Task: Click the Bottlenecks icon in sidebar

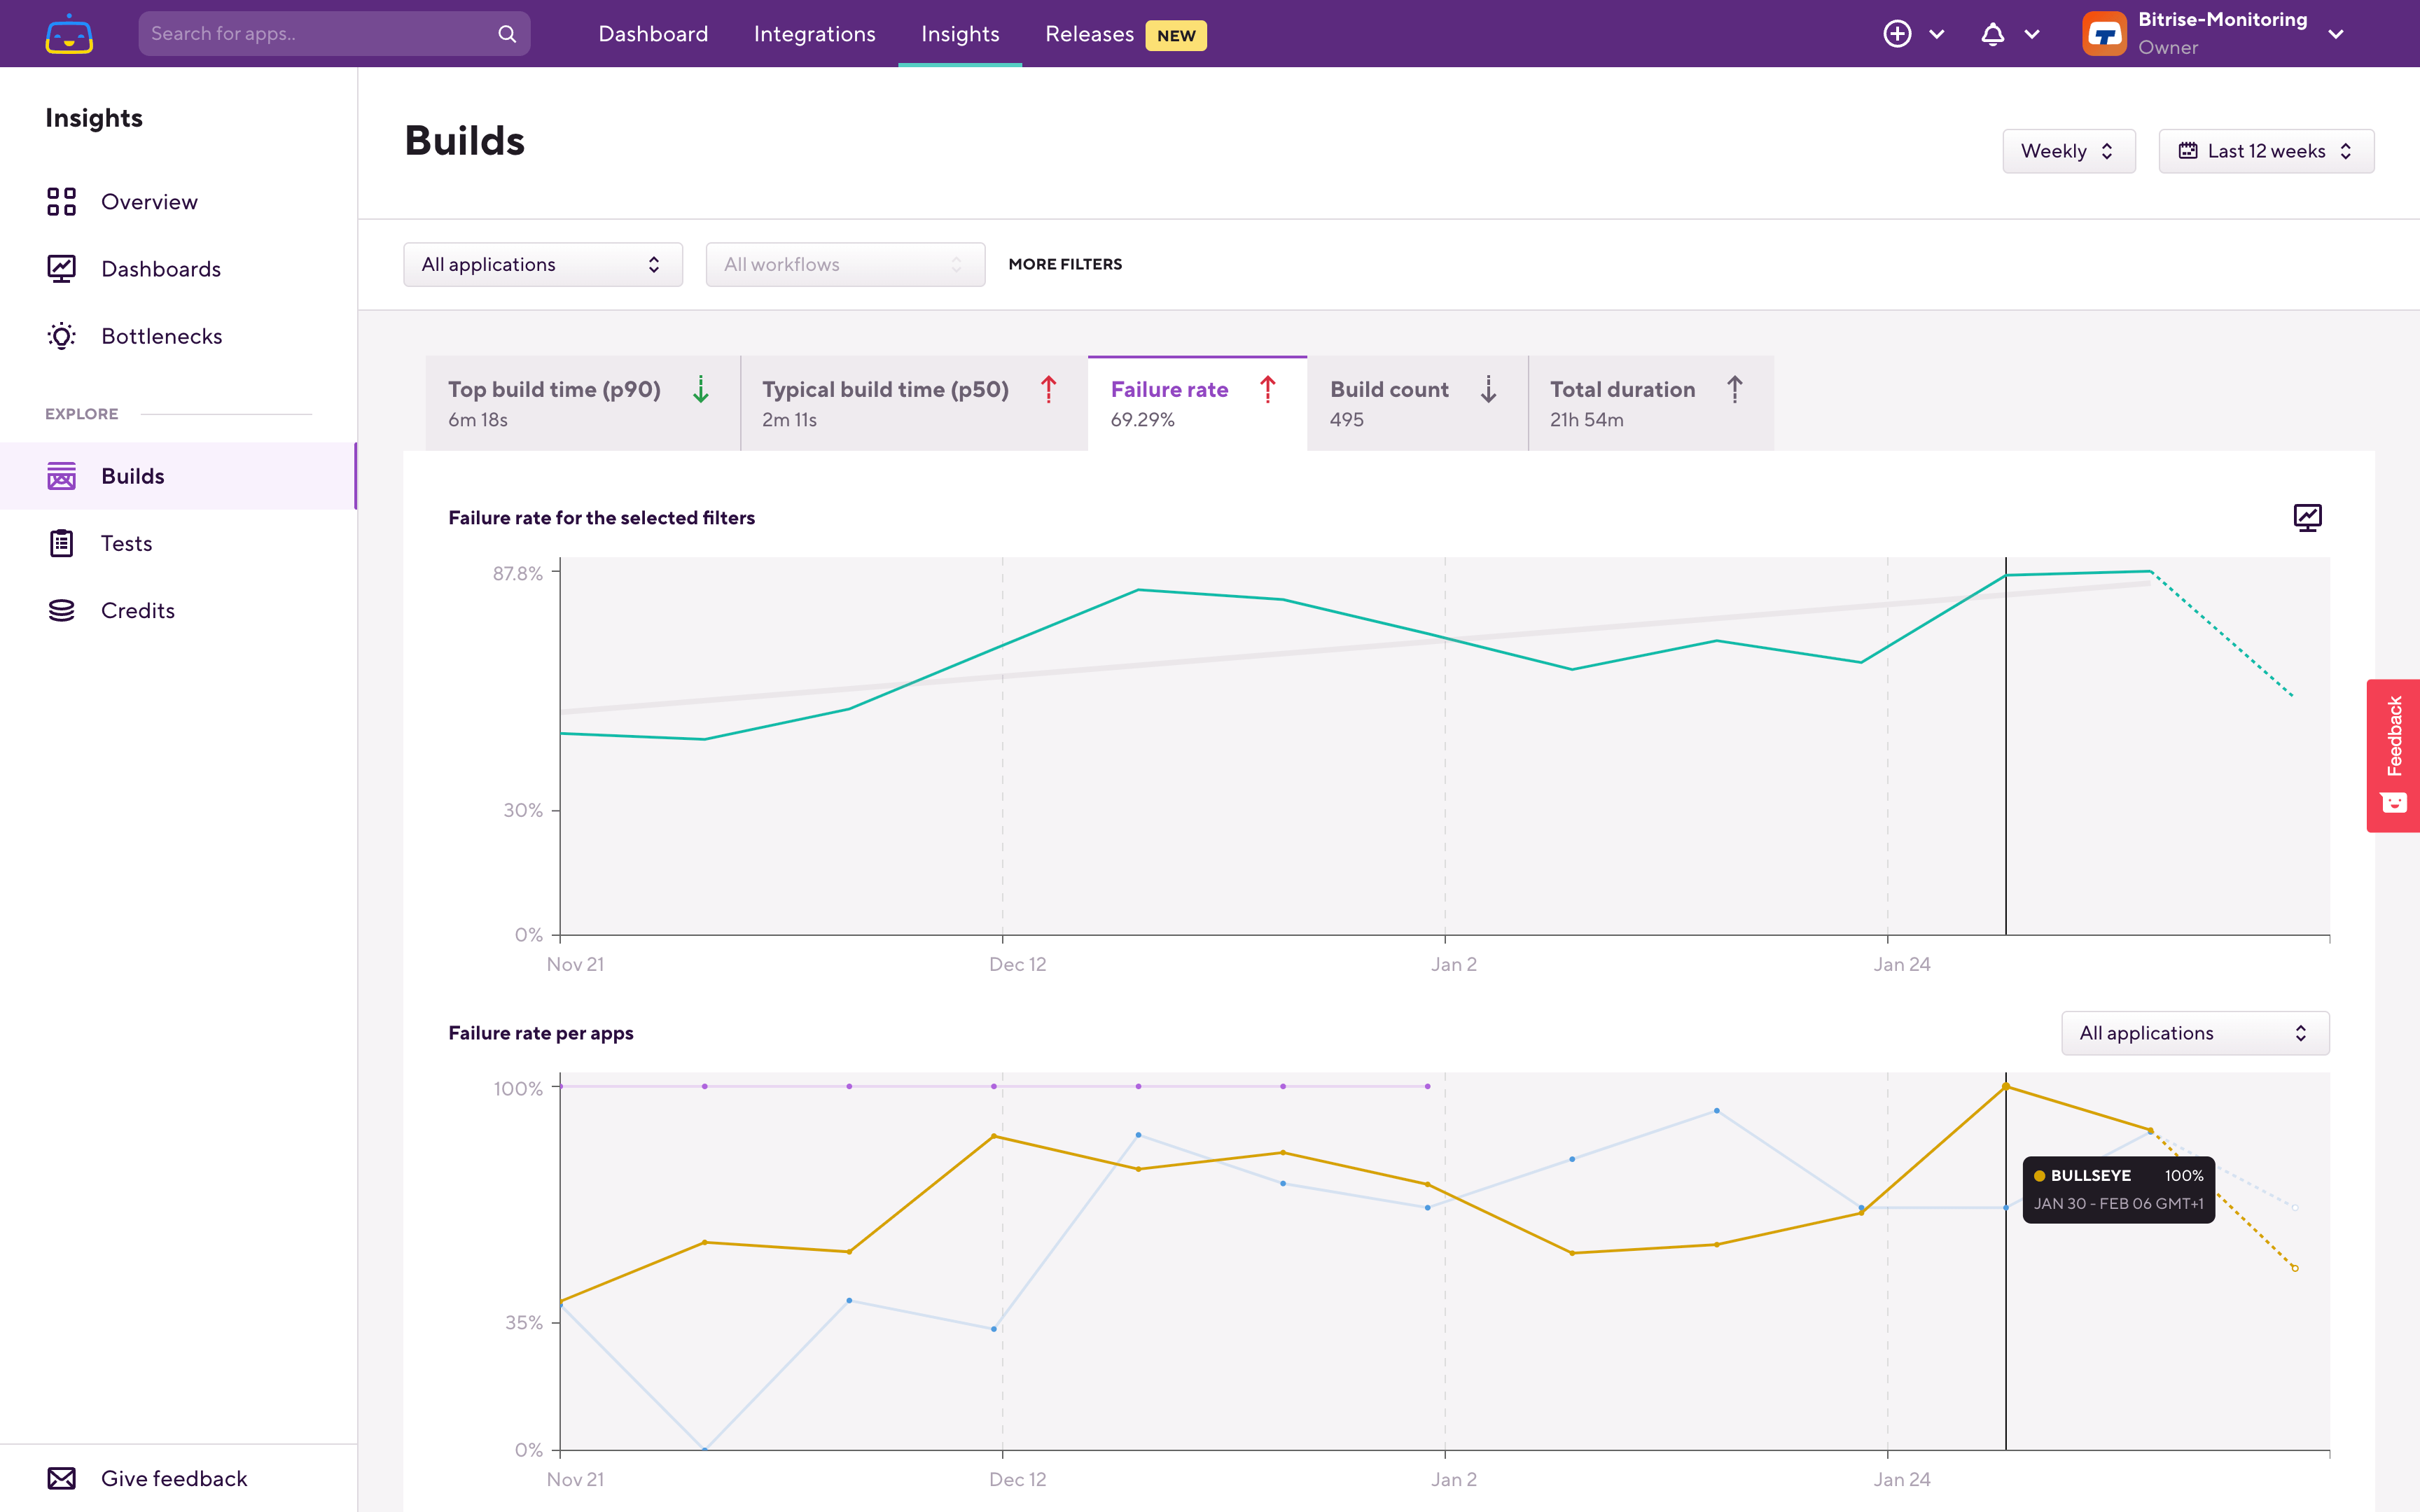Action: (61, 336)
